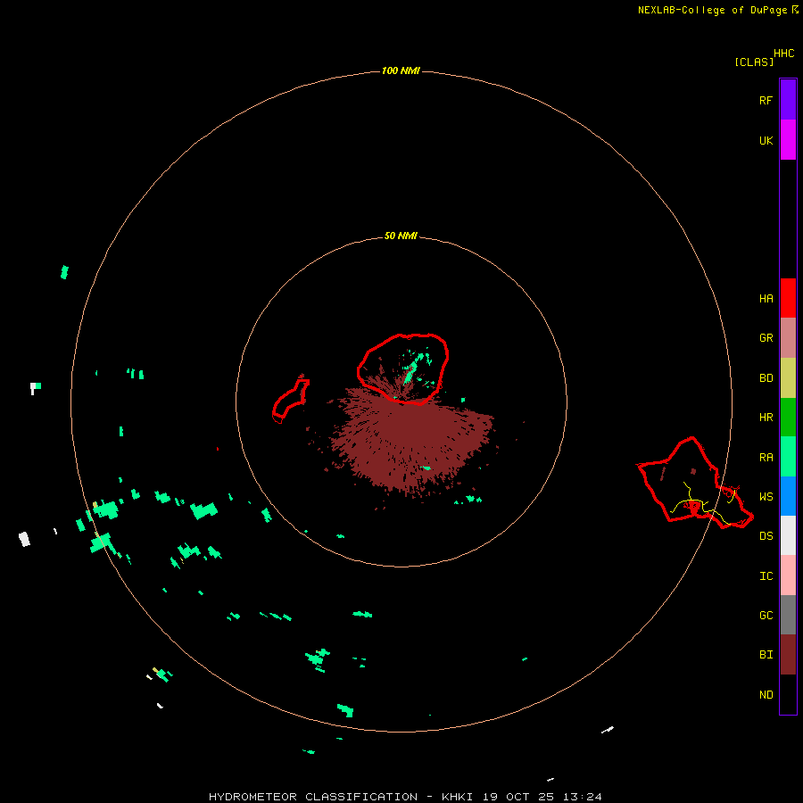Screen dimensions: 803x803
Task: Click the DS legend label
Action: pyautogui.click(x=766, y=536)
